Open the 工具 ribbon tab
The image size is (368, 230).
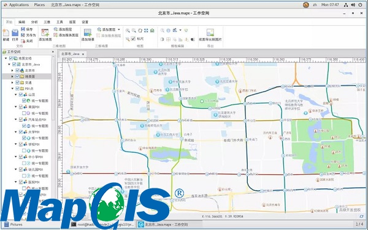click(59, 22)
